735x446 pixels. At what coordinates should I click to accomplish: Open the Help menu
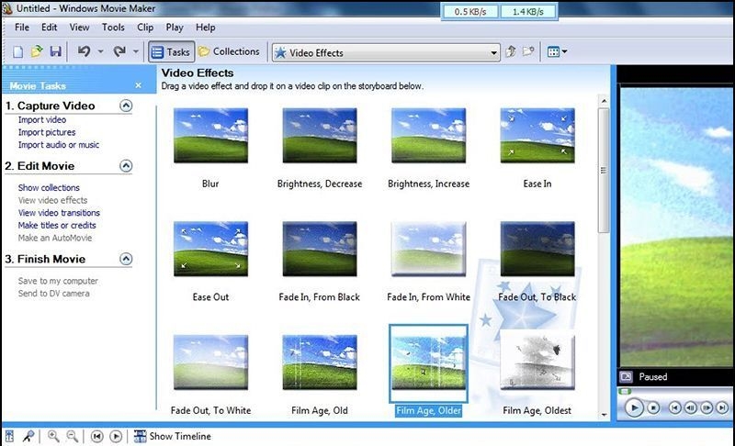pyautogui.click(x=205, y=28)
